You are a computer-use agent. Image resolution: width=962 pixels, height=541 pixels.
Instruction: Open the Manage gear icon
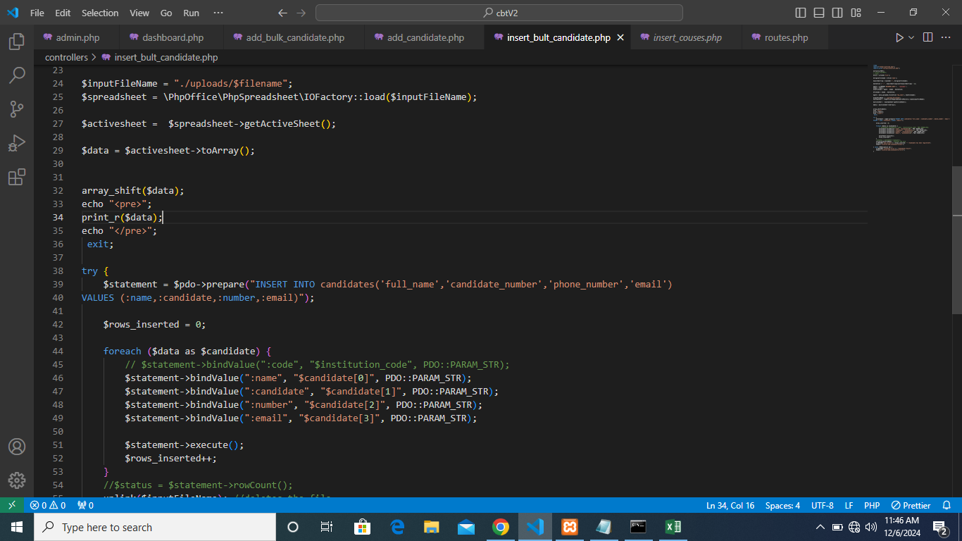[x=17, y=480]
